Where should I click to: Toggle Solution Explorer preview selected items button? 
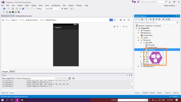(x=166, y=19)
